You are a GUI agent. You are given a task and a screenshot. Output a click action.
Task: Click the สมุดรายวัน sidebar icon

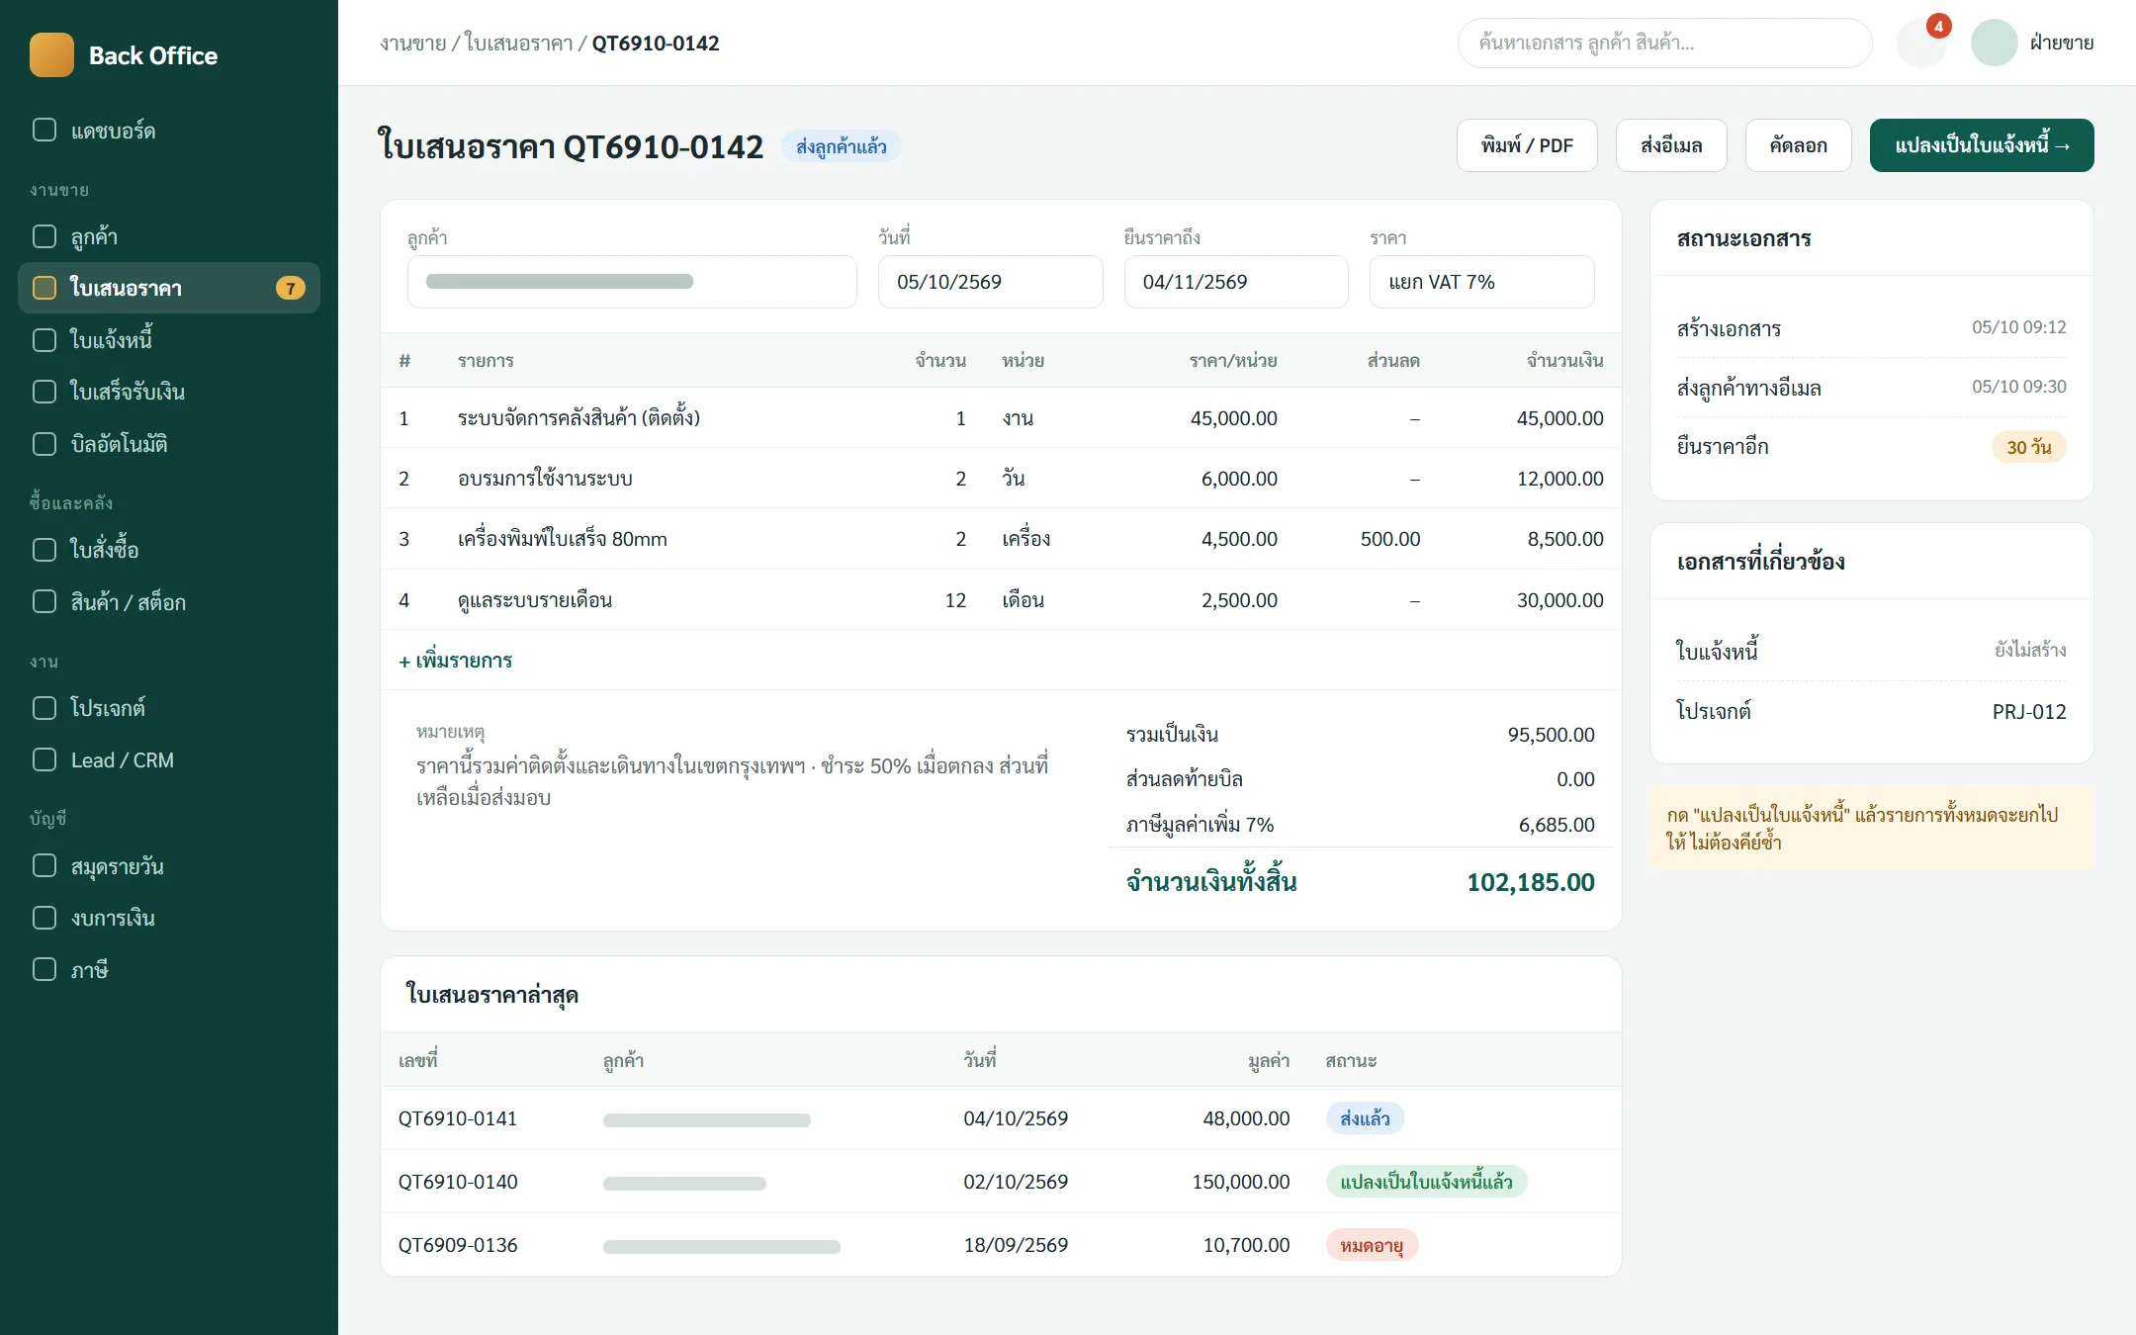coord(44,866)
